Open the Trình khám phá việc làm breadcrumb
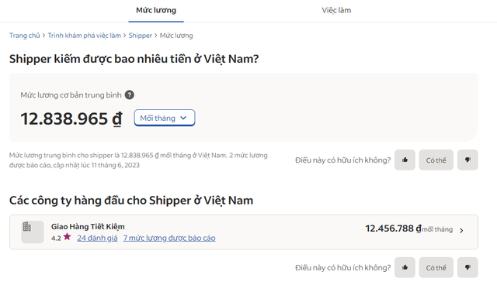The height and width of the screenshot is (299, 497). [x=85, y=36]
